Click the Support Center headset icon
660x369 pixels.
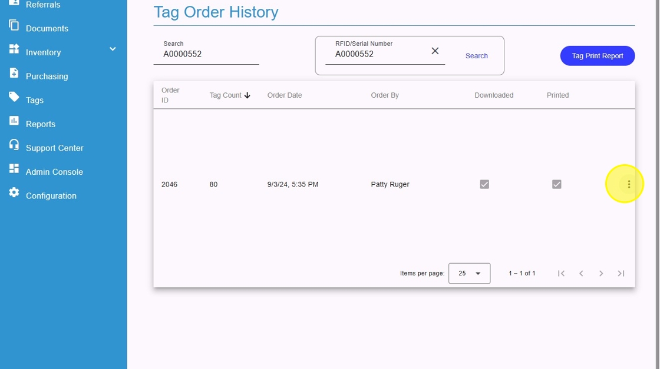pos(14,145)
